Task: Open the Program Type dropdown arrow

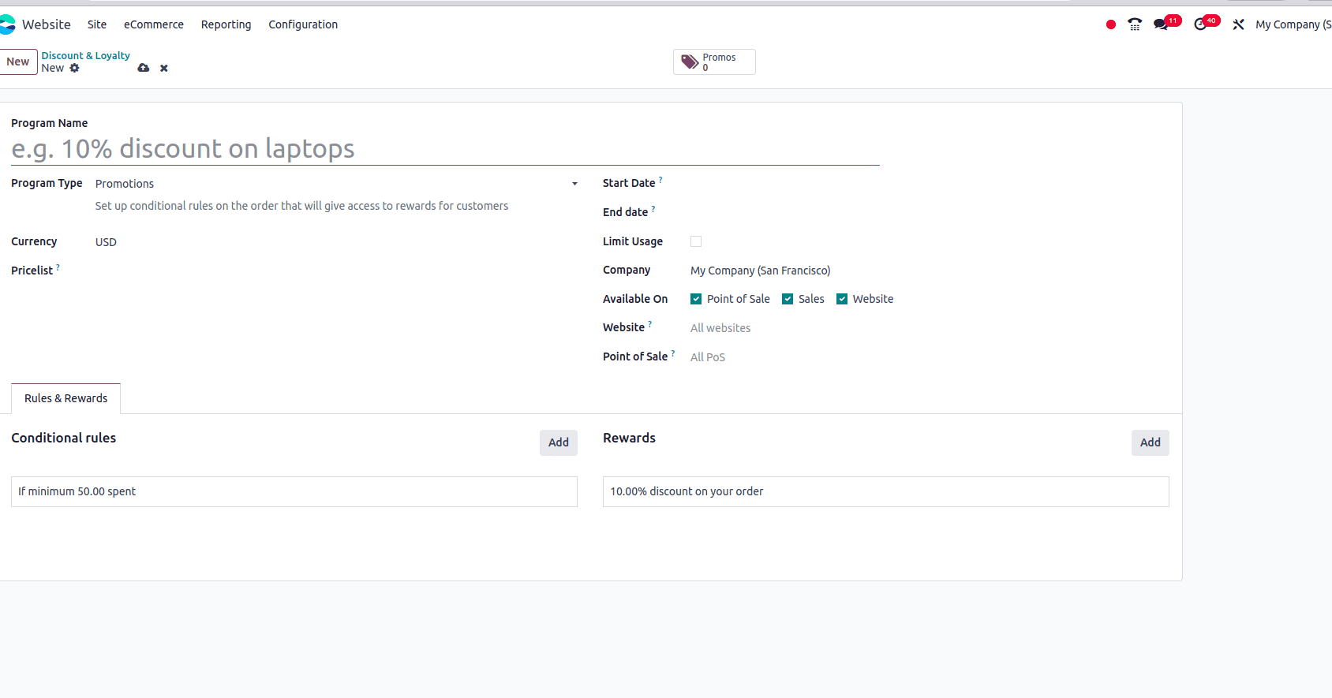Action: point(574,184)
